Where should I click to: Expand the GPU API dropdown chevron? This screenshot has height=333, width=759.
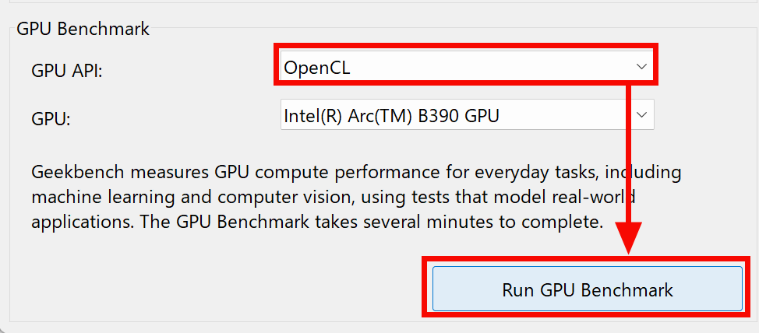pyautogui.click(x=641, y=67)
